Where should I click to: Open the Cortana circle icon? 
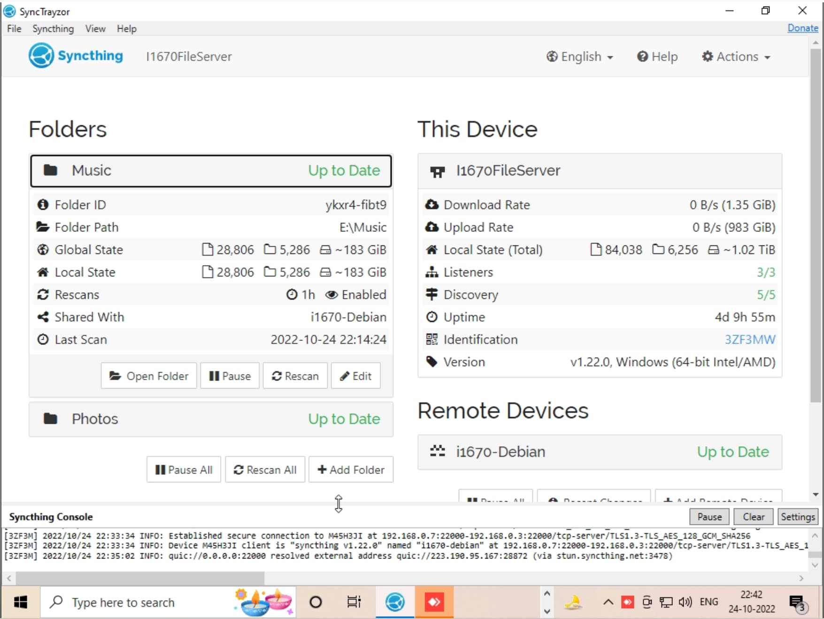(316, 602)
